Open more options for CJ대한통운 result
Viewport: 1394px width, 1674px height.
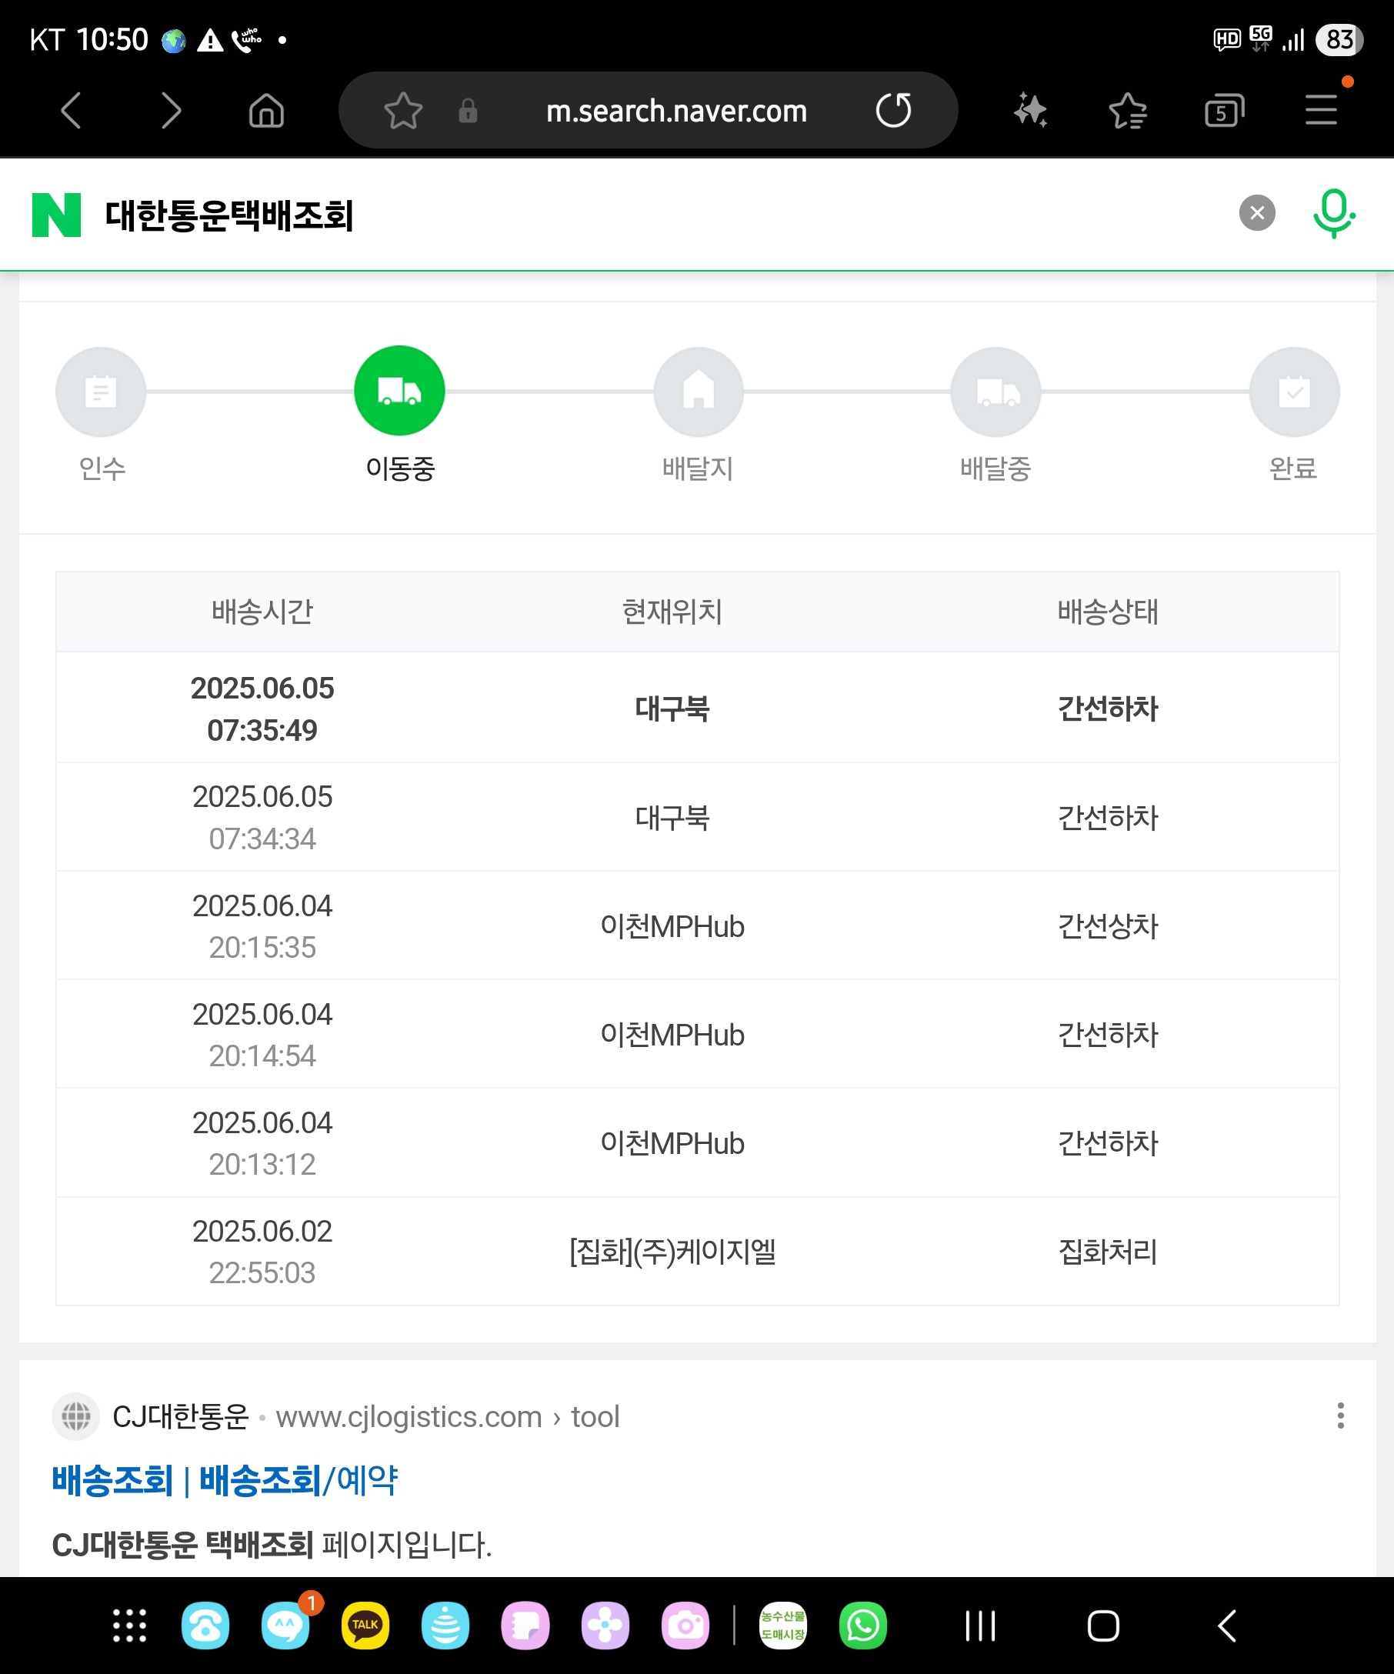(x=1341, y=1416)
